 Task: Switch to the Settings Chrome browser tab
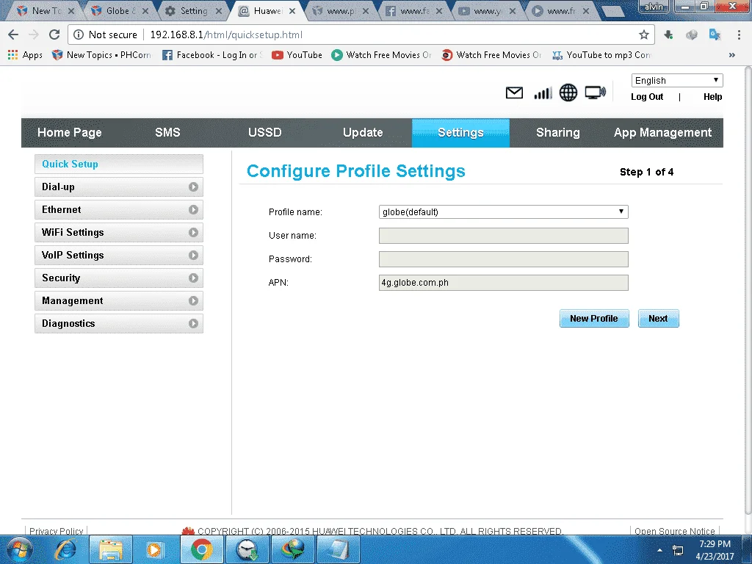(x=193, y=10)
